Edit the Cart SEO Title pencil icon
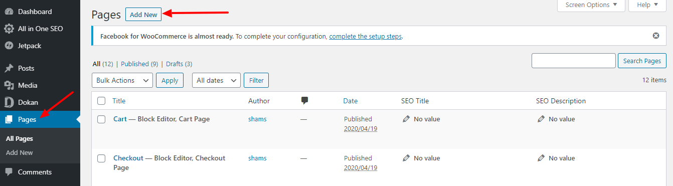This screenshot has width=673, height=186. click(x=406, y=119)
